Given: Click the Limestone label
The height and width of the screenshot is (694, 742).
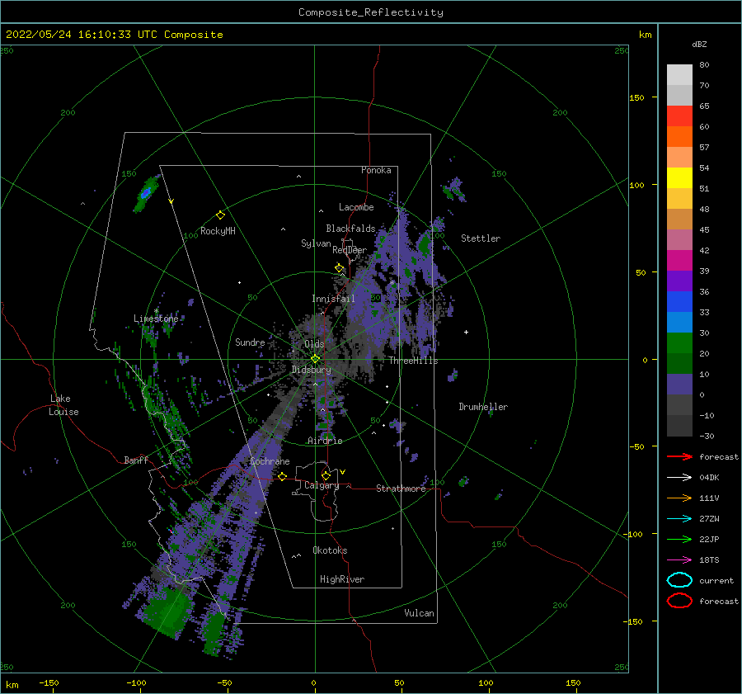Looking at the screenshot, I should click(156, 319).
